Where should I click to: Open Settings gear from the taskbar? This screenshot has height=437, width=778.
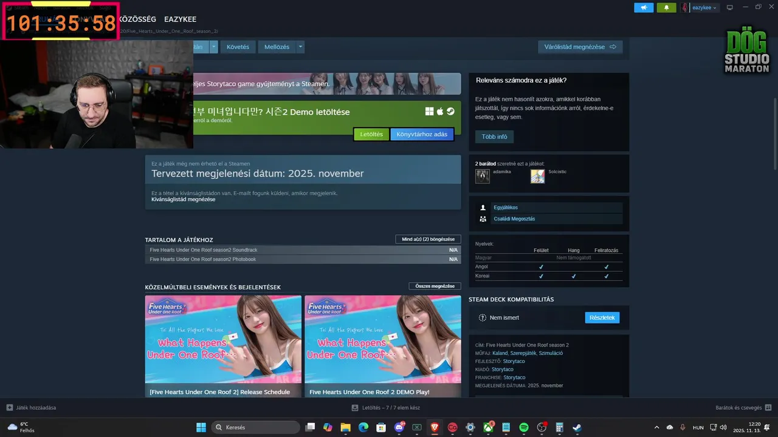click(470, 427)
